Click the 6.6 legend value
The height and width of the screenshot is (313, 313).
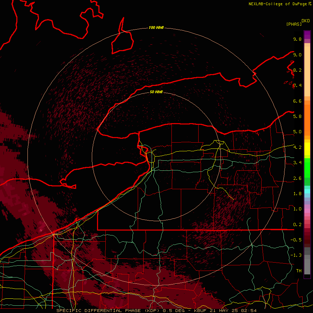[x=297, y=101]
